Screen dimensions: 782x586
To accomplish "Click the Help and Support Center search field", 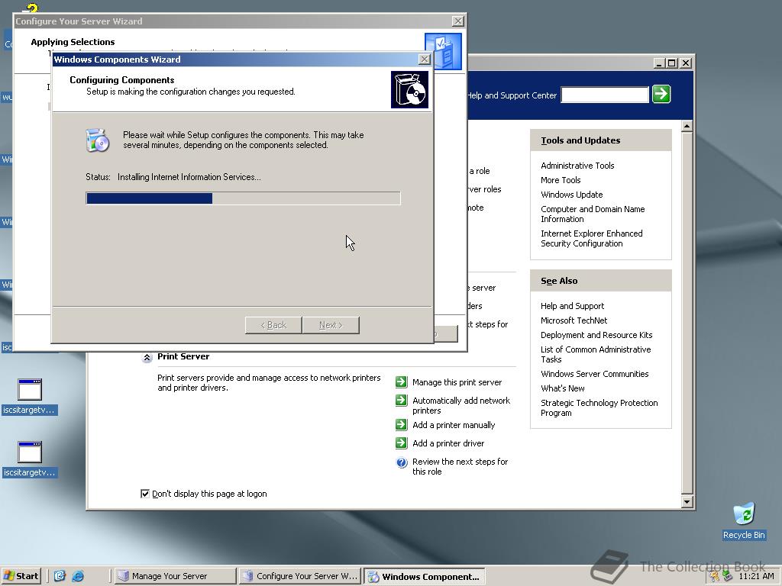I will pos(605,94).
